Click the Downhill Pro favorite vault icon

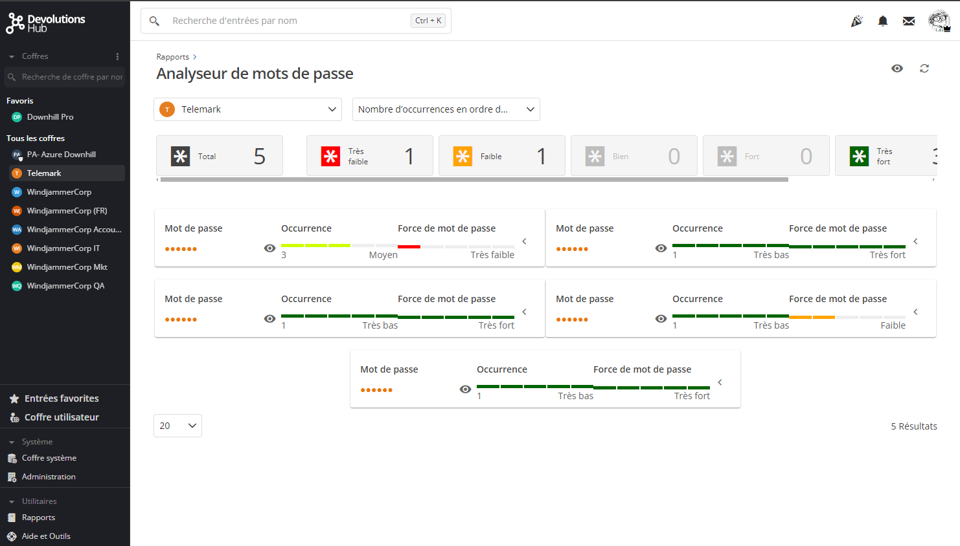point(17,117)
